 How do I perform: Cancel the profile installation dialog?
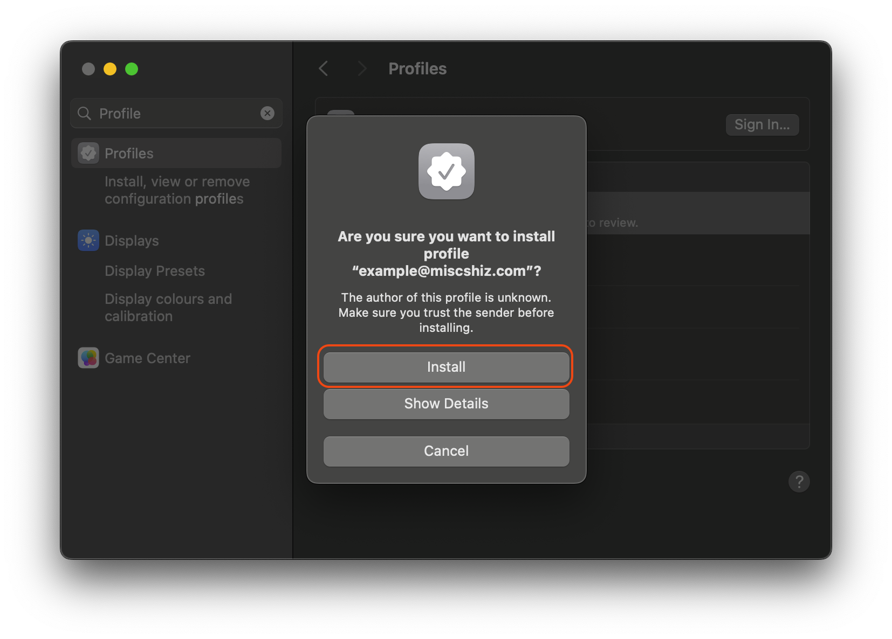(446, 451)
